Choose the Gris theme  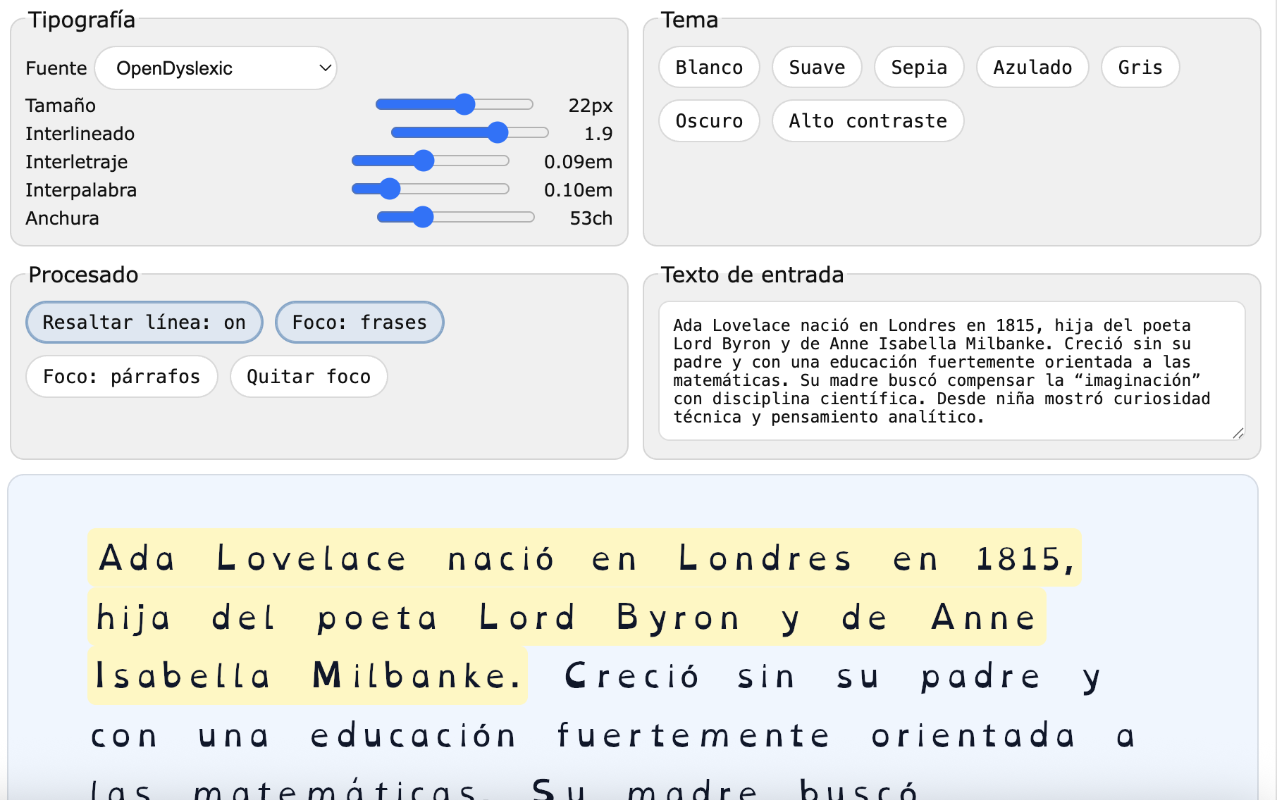point(1140,68)
